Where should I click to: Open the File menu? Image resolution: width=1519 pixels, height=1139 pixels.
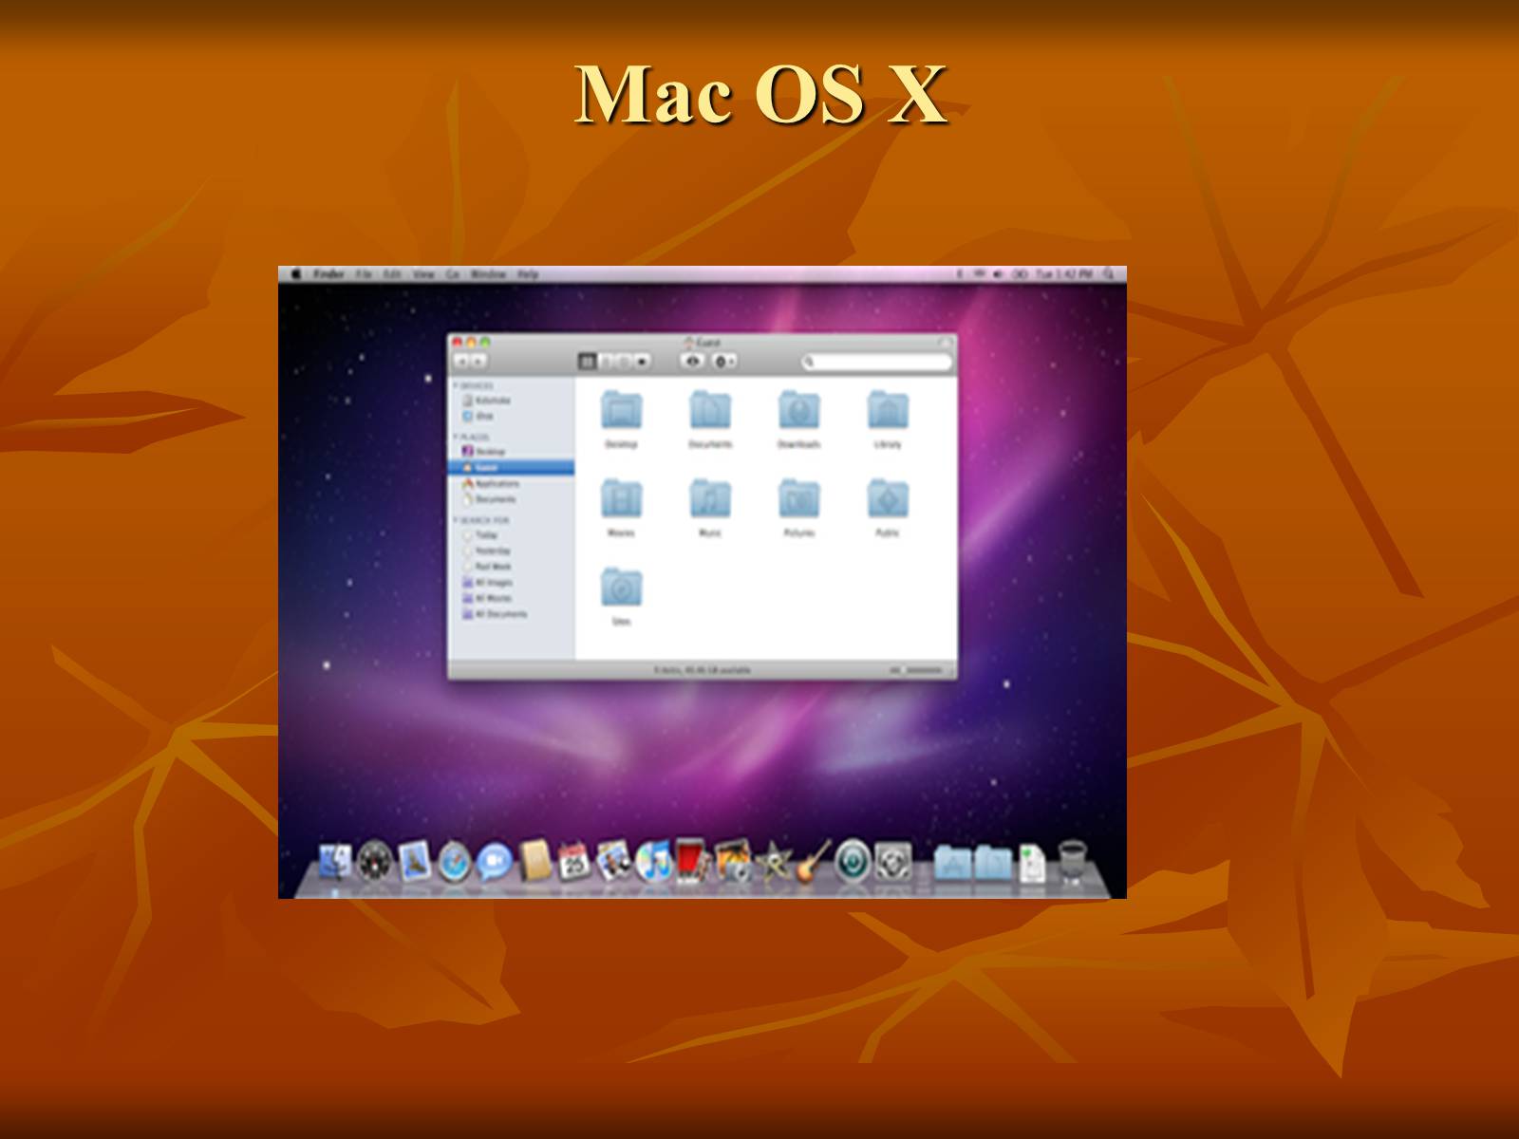click(364, 274)
